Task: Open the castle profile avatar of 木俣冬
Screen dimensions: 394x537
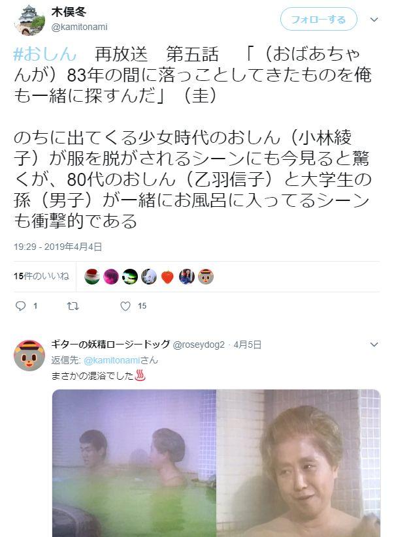Action: tap(29, 20)
